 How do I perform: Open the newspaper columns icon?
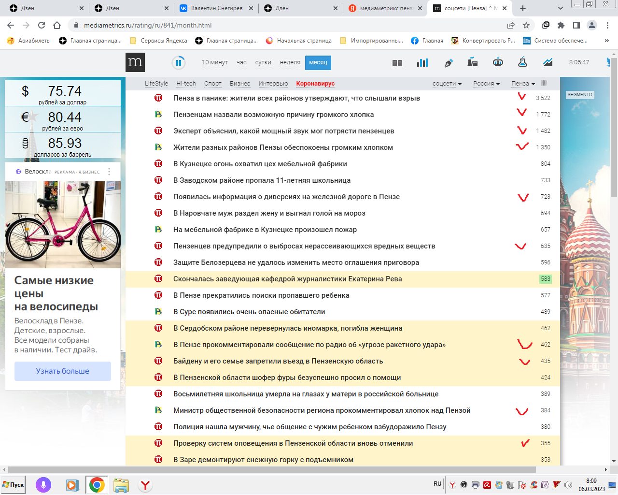click(x=397, y=63)
